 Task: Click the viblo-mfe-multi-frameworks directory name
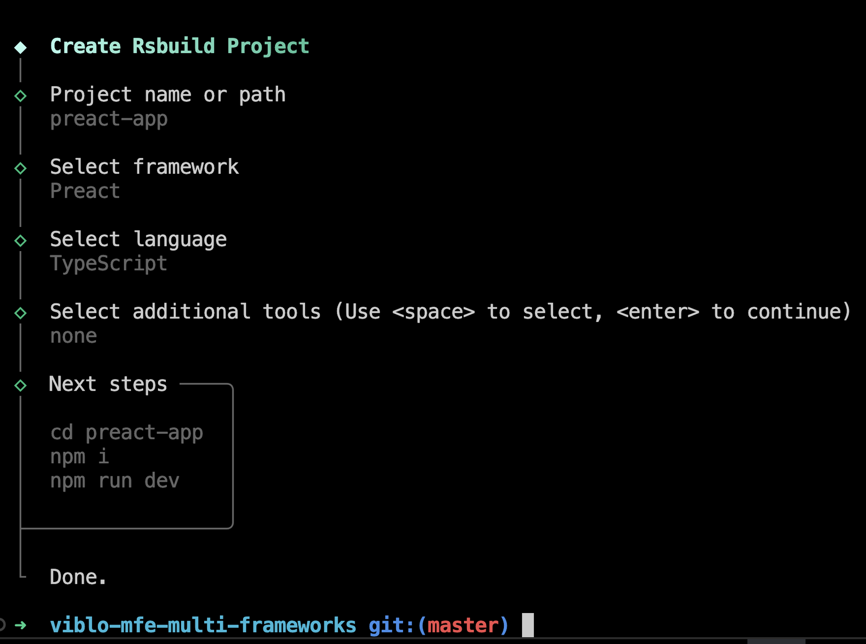pyautogui.click(x=203, y=625)
